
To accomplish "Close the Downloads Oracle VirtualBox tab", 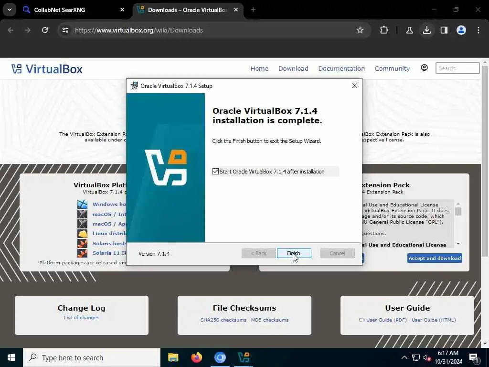I will [236, 10].
